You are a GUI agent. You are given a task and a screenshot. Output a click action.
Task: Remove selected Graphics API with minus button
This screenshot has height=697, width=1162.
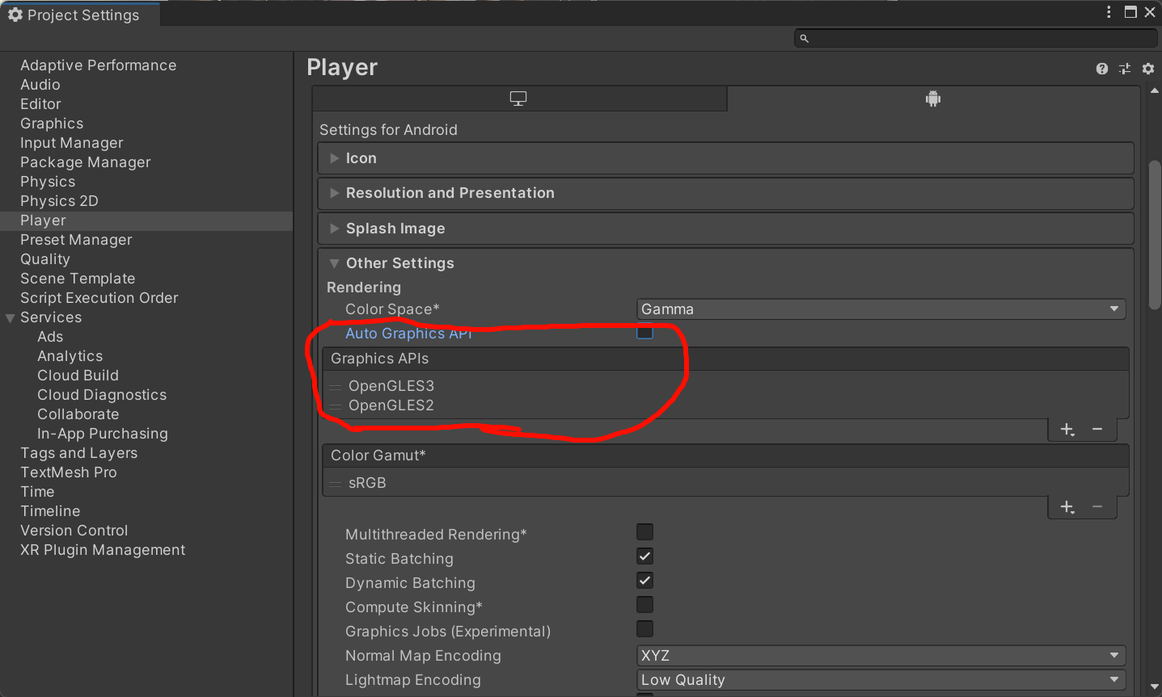click(1097, 430)
